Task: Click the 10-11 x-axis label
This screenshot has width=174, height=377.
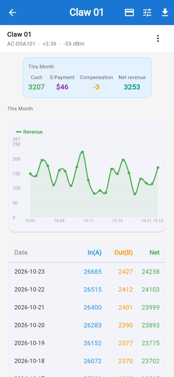Action: coord(88,221)
